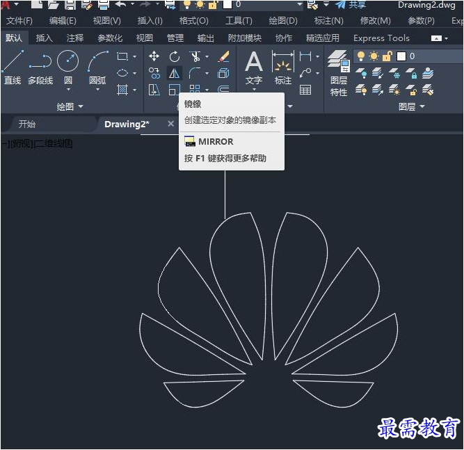The width and height of the screenshot is (464, 450).
Task: Insert a Table via table icon
Action: click(305, 90)
